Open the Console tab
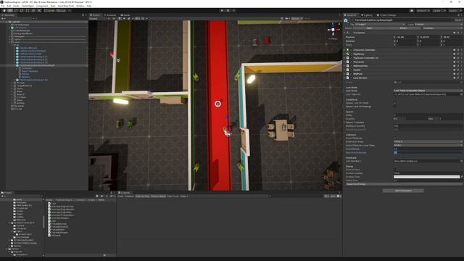 click(x=124, y=193)
